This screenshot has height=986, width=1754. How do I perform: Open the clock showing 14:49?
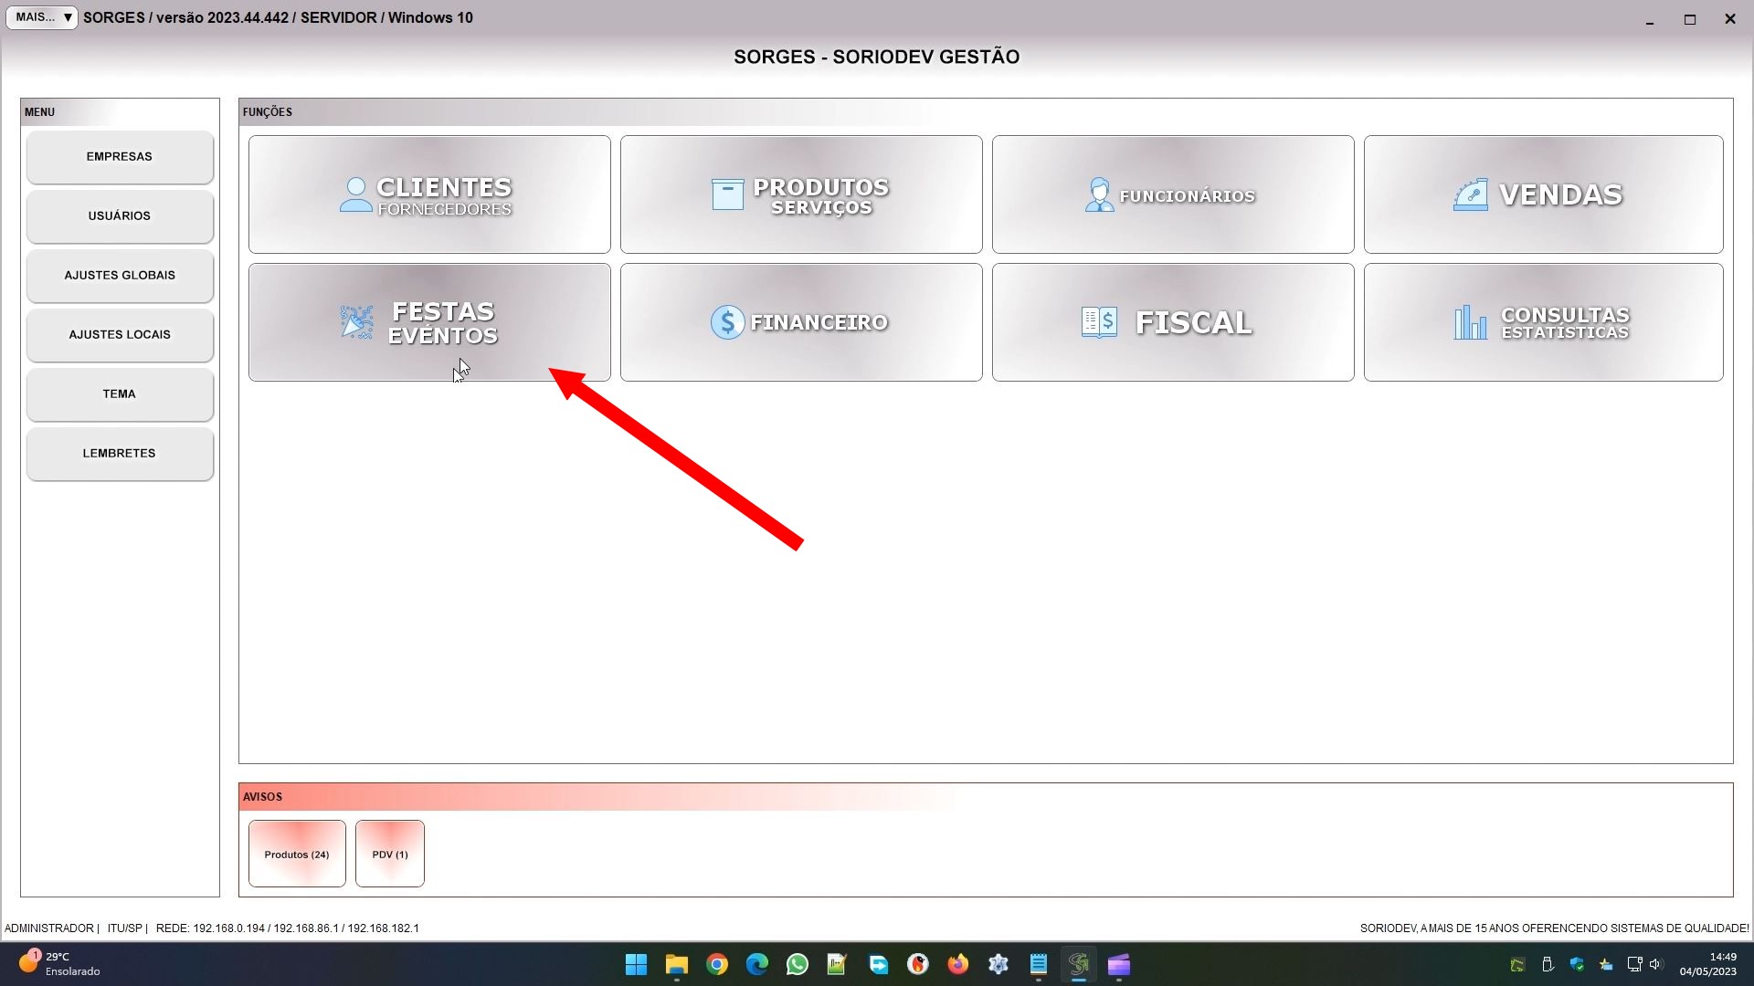pyautogui.click(x=1708, y=964)
